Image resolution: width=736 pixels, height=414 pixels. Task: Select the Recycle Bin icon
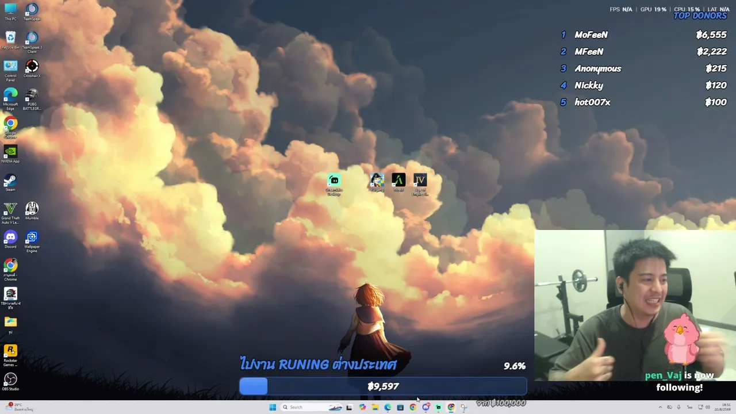pos(10,40)
